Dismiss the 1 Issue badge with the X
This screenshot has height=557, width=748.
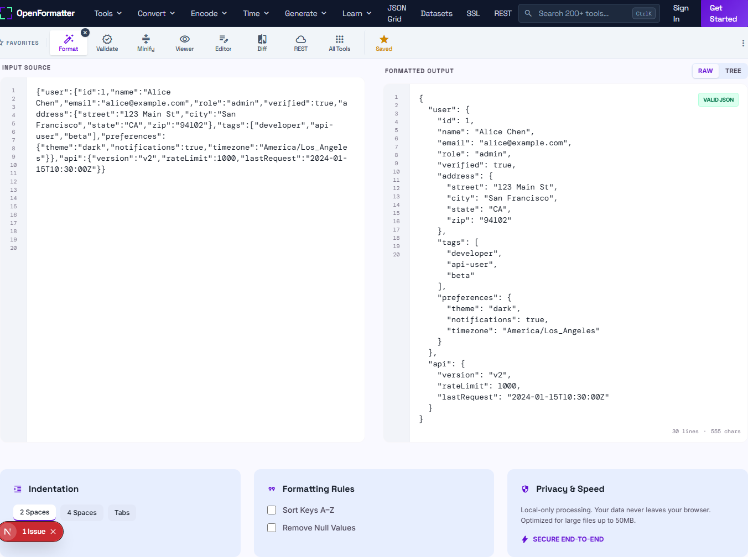point(53,532)
